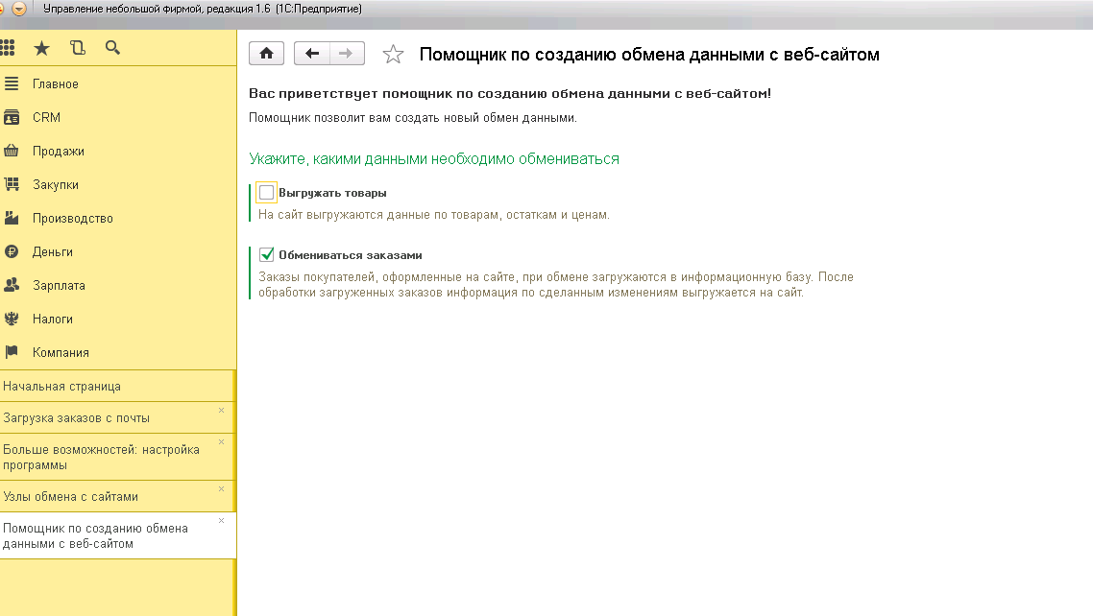Open the Деньги section
Viewport: 1093px width, 616px height.
[52, 252]
